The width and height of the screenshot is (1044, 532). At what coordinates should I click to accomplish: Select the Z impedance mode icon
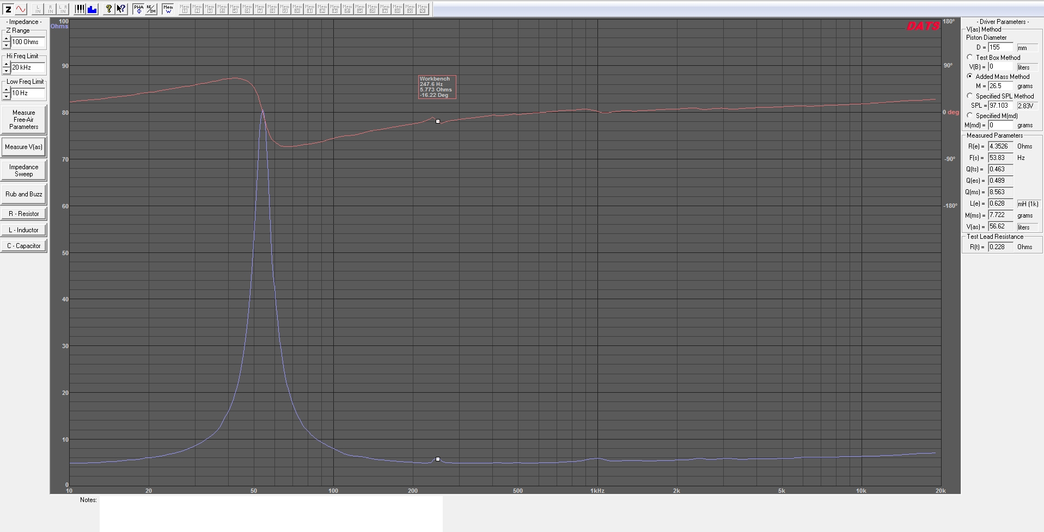pos(8,9)
